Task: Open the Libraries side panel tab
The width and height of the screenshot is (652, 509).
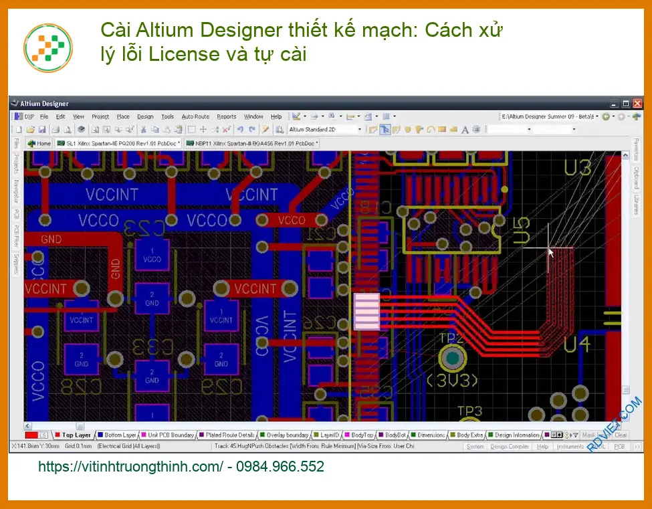Action: point(636,205)
